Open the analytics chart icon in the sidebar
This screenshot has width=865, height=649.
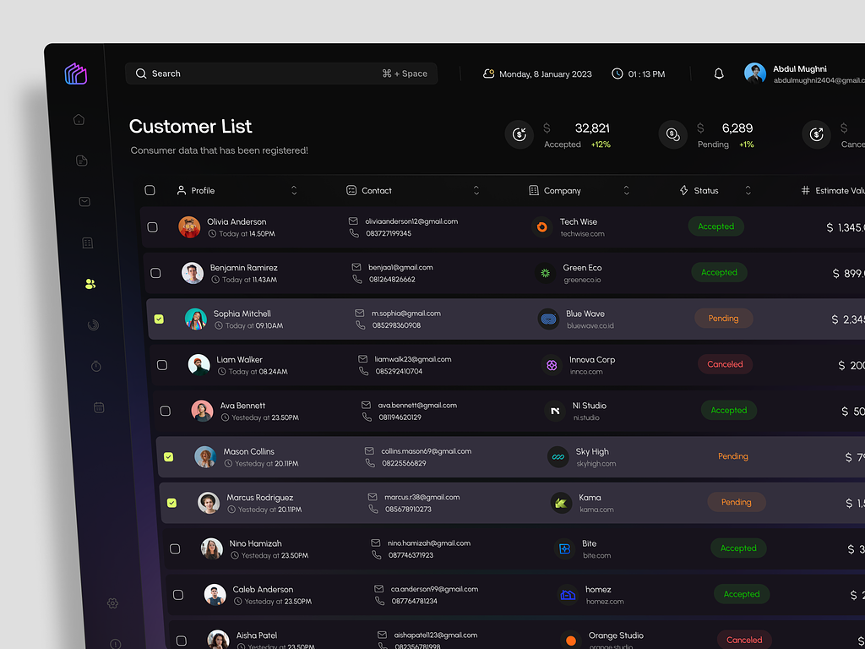tap(93, 325)
